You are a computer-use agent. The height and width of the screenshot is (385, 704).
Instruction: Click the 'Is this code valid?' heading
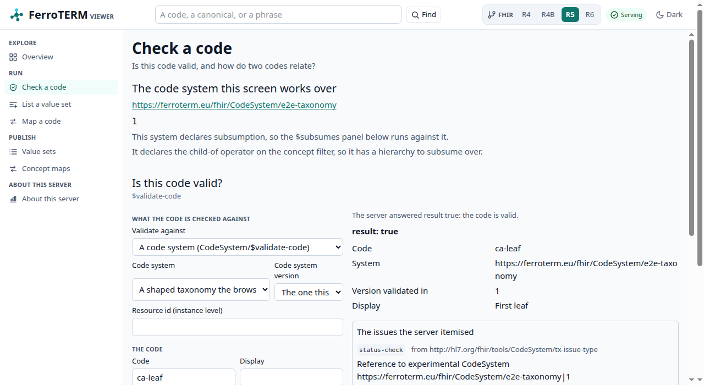177,183
